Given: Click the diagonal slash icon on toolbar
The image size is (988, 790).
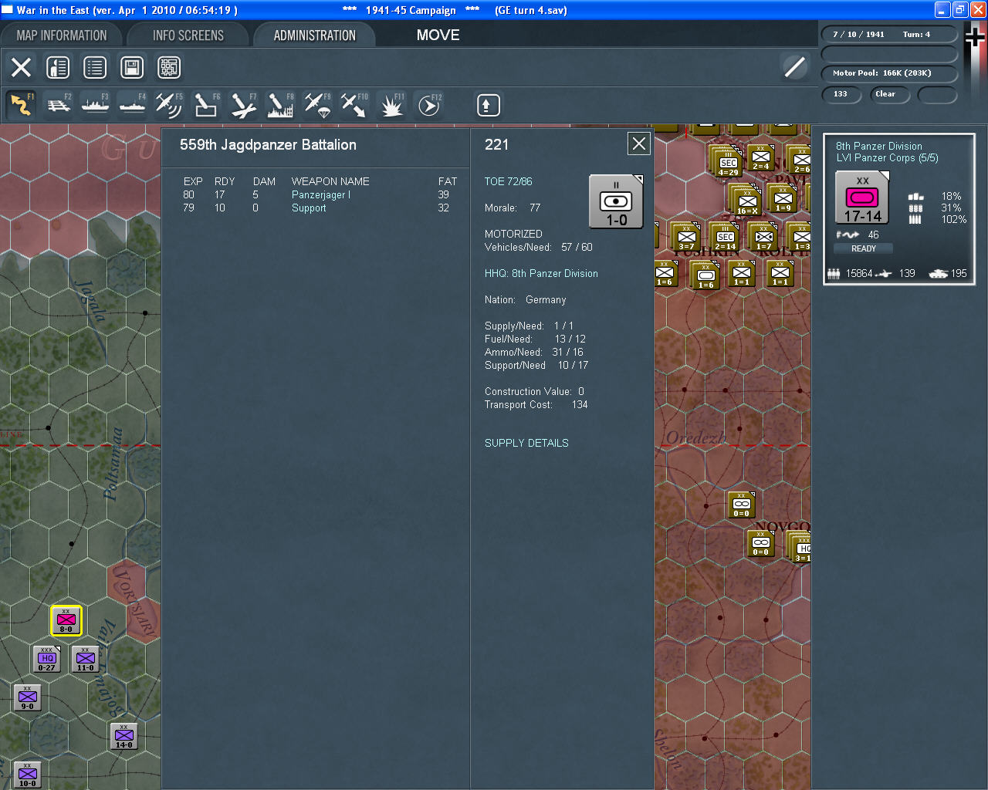Looking at the screenshot, I should (794, 67).
